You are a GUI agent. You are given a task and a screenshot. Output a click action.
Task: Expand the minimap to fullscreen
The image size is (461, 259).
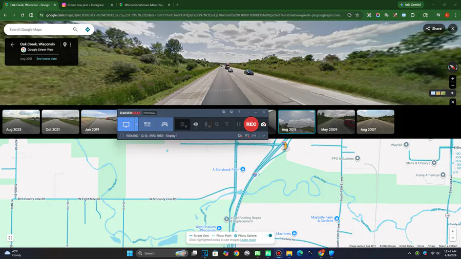pyautogui.click(x=10, y=238)
